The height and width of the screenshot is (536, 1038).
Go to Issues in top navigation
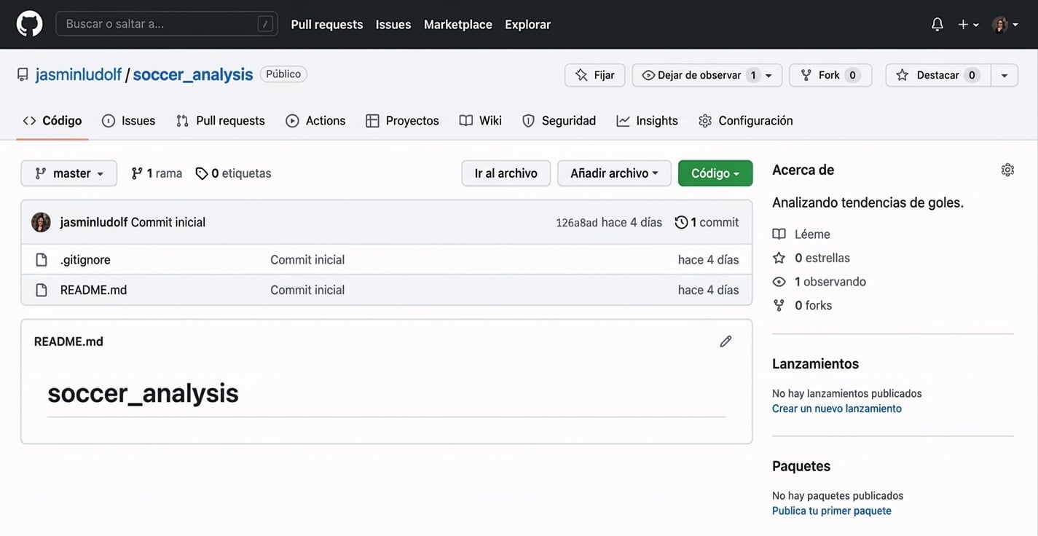click(393, 24)
